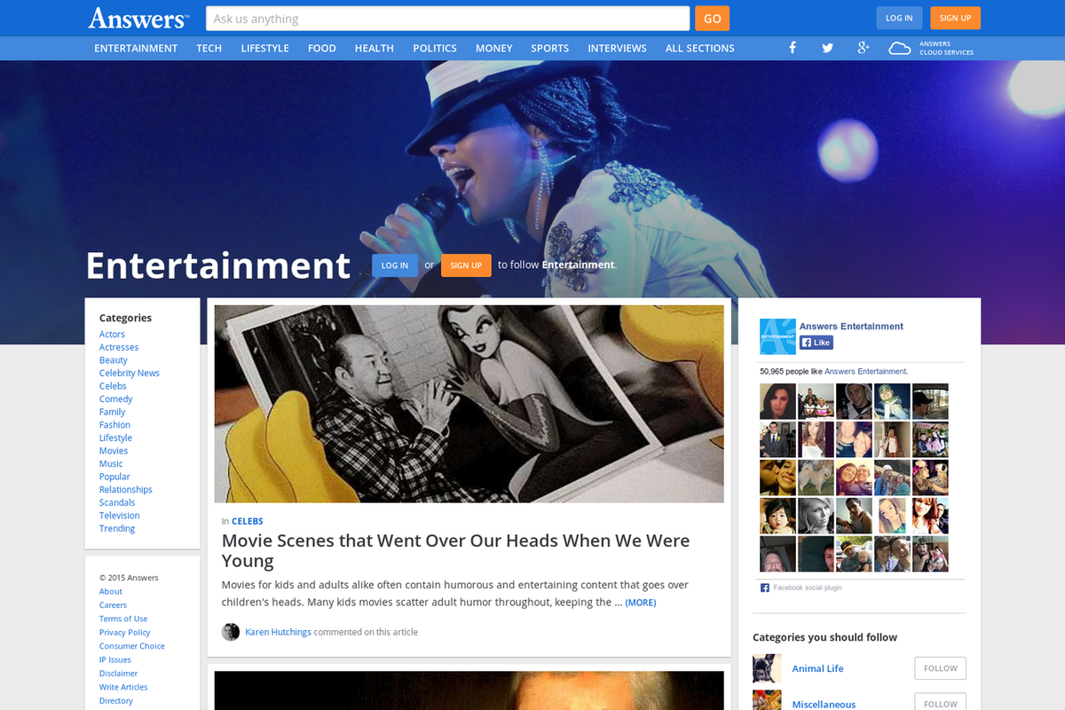1065x710 pixels.
Task: Follow the Miscellaneous category
Action: (x=940, y=704)
